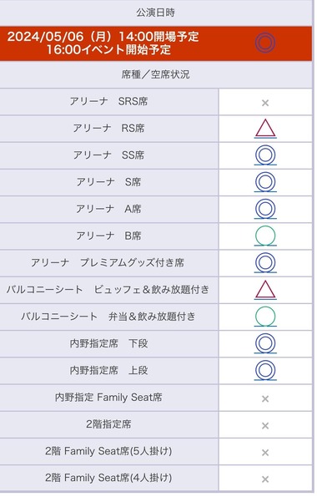Click the sold-out × for アリーナ SRS席
The height and width of the screenshot is (497, 317).
[265, 103]
